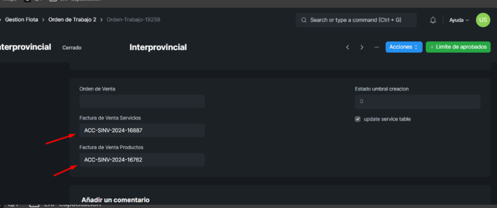Click the Orden-Trabajo-19259 breadcrumb text
Screen dimensions: 497x208
pos(133,19)
